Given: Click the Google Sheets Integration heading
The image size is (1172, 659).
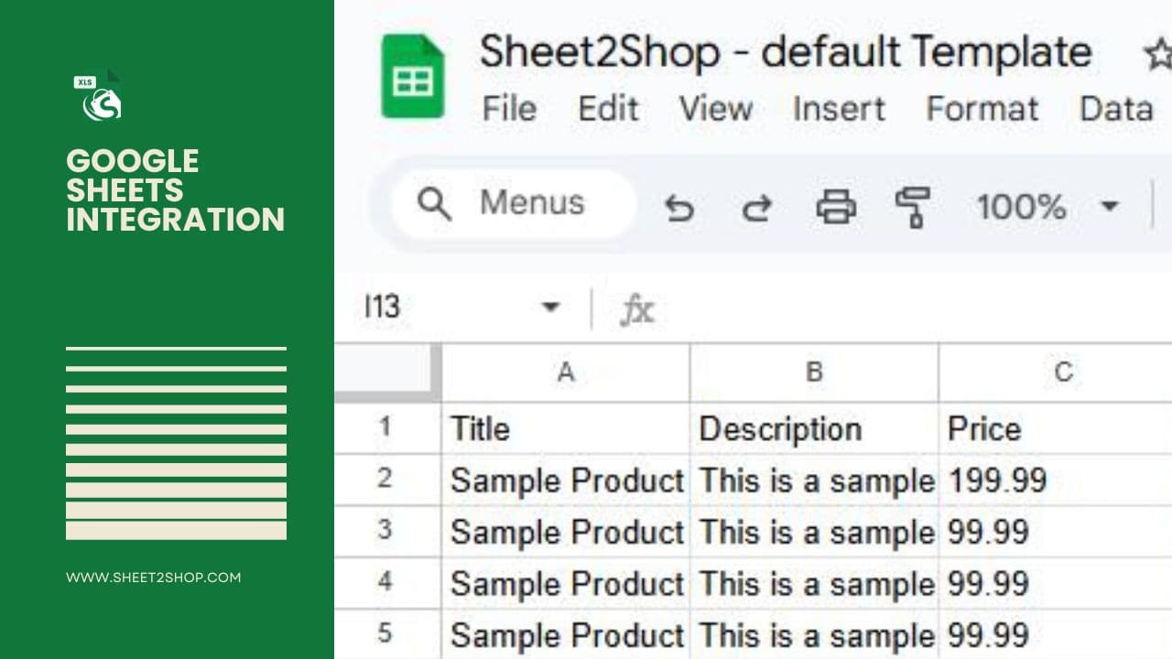Looking at the screenshot, I should tap(175, 190).
